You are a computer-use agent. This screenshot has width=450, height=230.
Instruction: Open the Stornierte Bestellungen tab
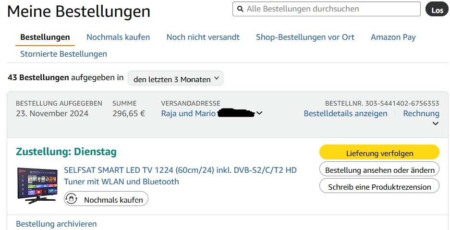pyautogui.click(x=63, y=54)
